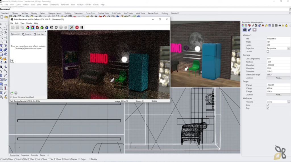Select the framed rectangle icon in Properties
Screen dimensions: 291x162
point(254,30)
